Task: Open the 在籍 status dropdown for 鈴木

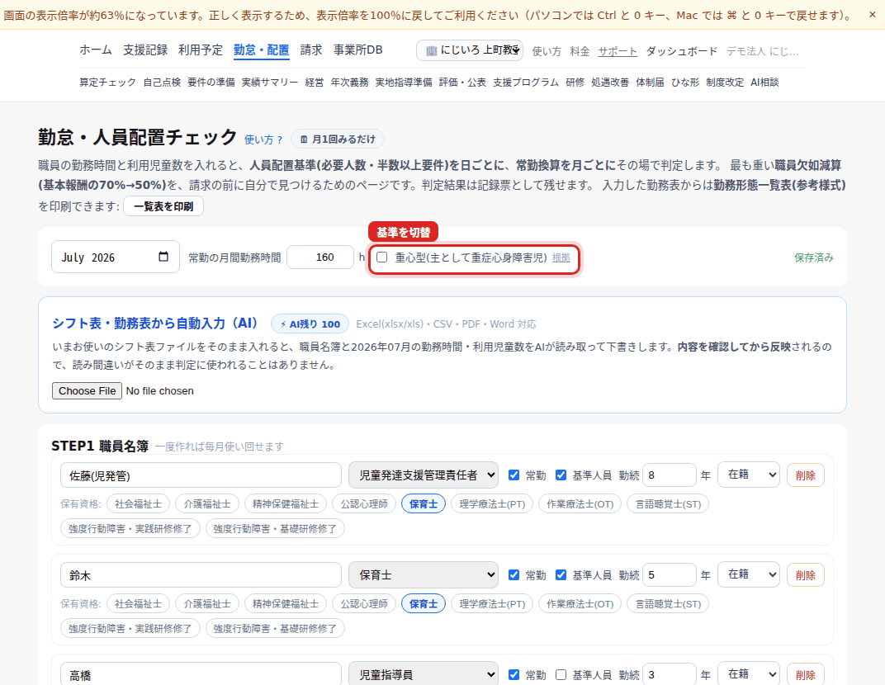Action: pyautogui.click(x=749, y=574)
